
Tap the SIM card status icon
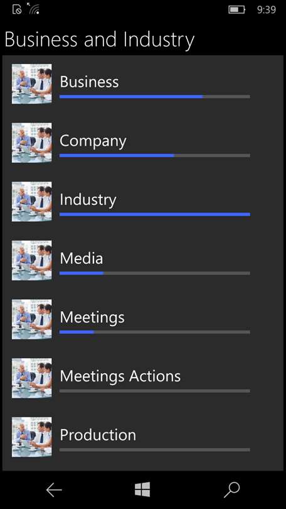[x=17, y=9]
